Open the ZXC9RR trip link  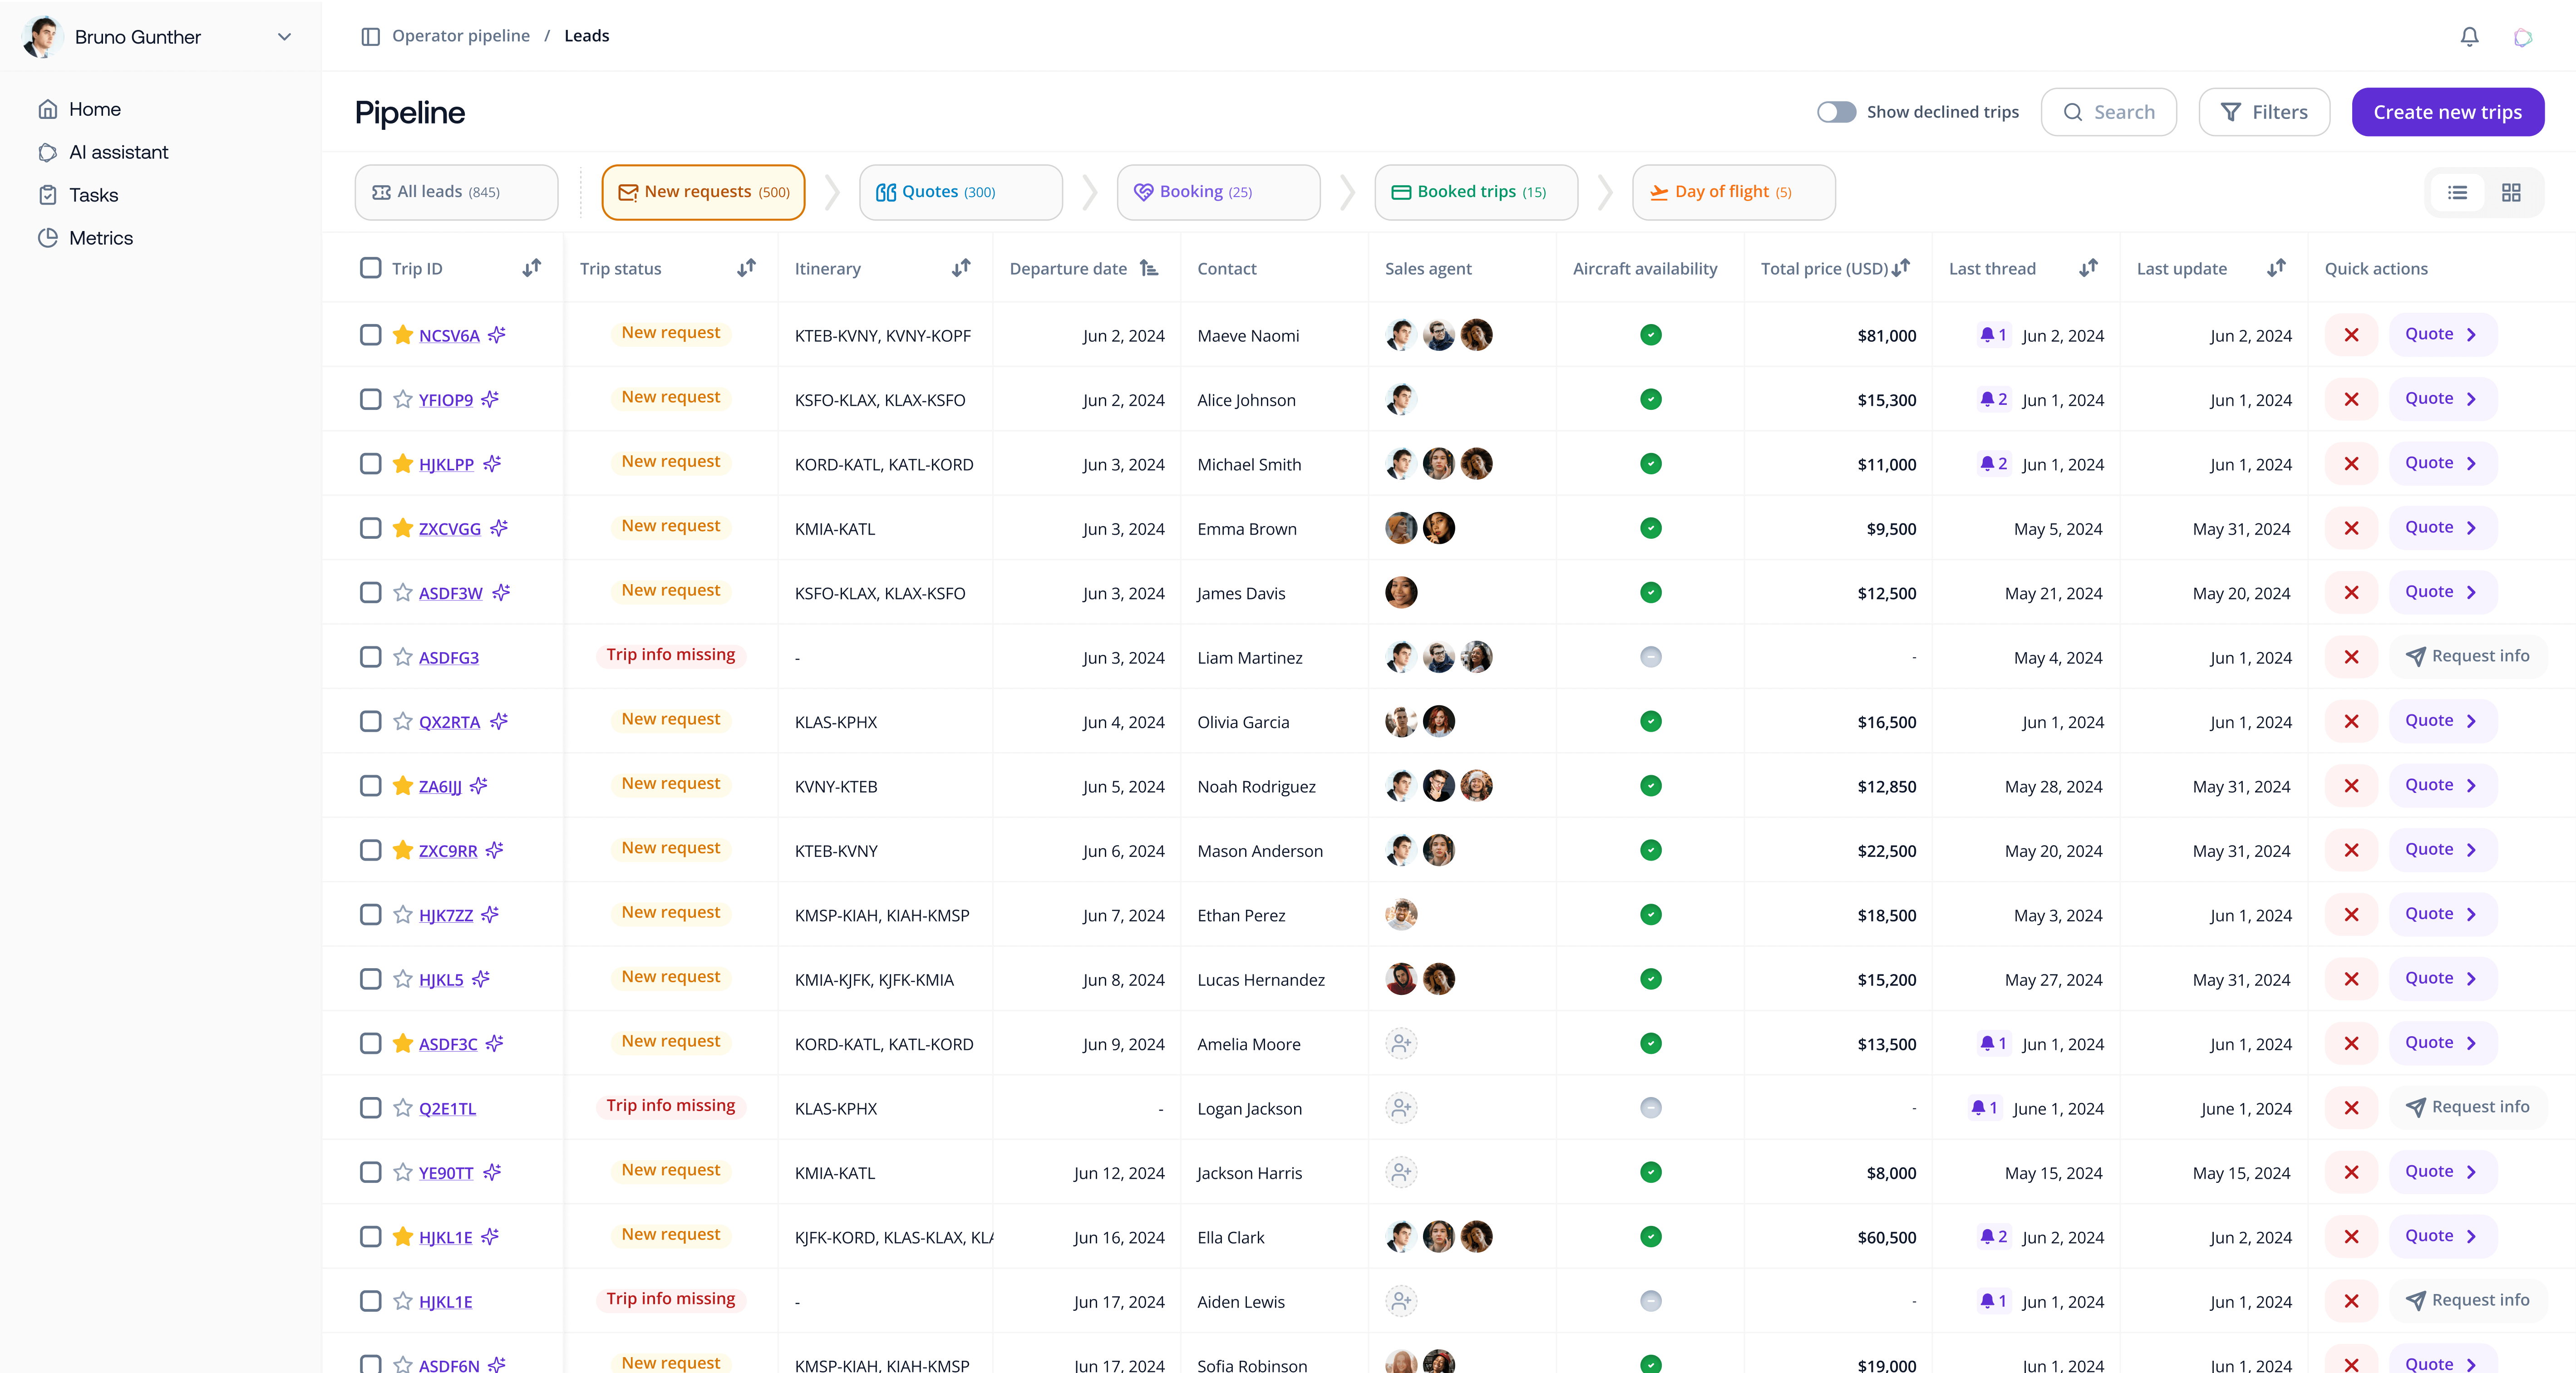coord(448,851)
